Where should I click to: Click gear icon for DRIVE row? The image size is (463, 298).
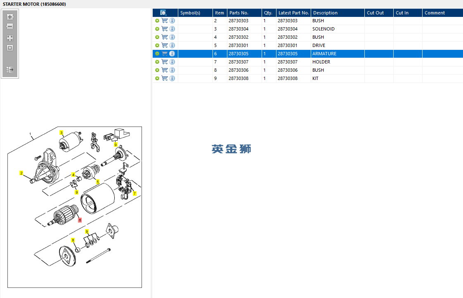[157, 45]
